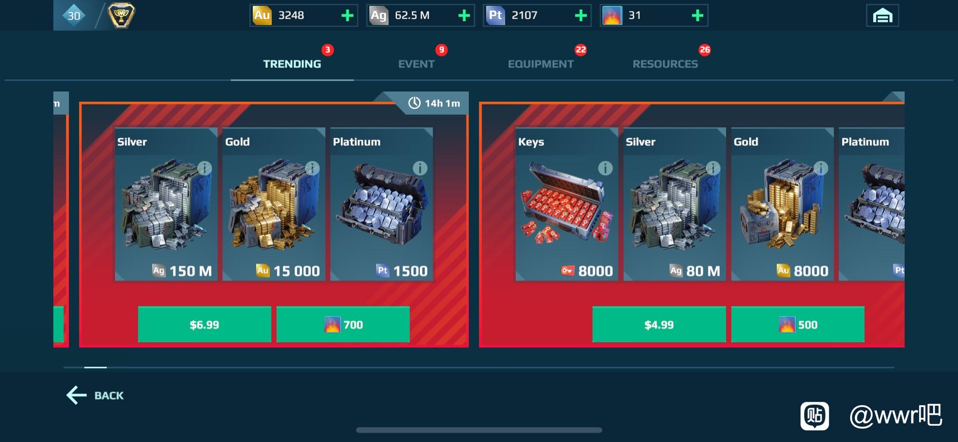This screenshot has height=442, width=958.
Task: Select the Trending tab
Action: (292, 64)
